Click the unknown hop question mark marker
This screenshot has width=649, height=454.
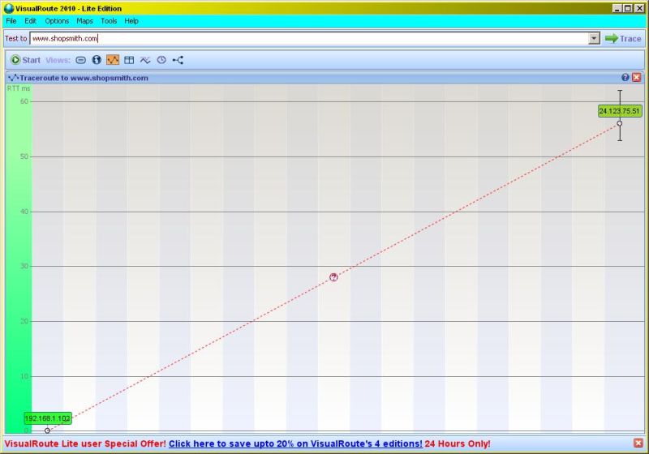coord(333,277)
